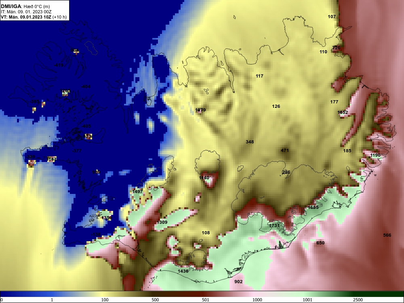Click the map value -377

tap(76, 150)
